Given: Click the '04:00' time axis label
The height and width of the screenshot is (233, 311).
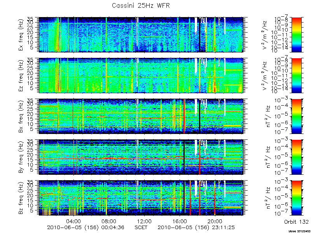Looking at the screenshot, I should point(73,221).
